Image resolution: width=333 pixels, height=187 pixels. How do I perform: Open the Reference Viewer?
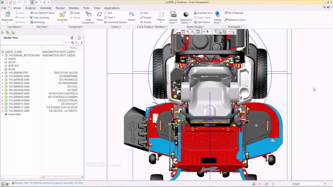click(235, 20)
